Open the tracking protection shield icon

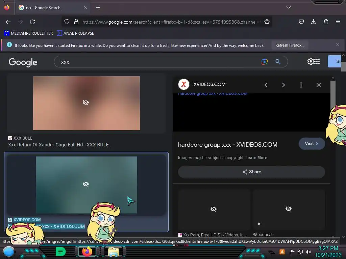point(67,22)
